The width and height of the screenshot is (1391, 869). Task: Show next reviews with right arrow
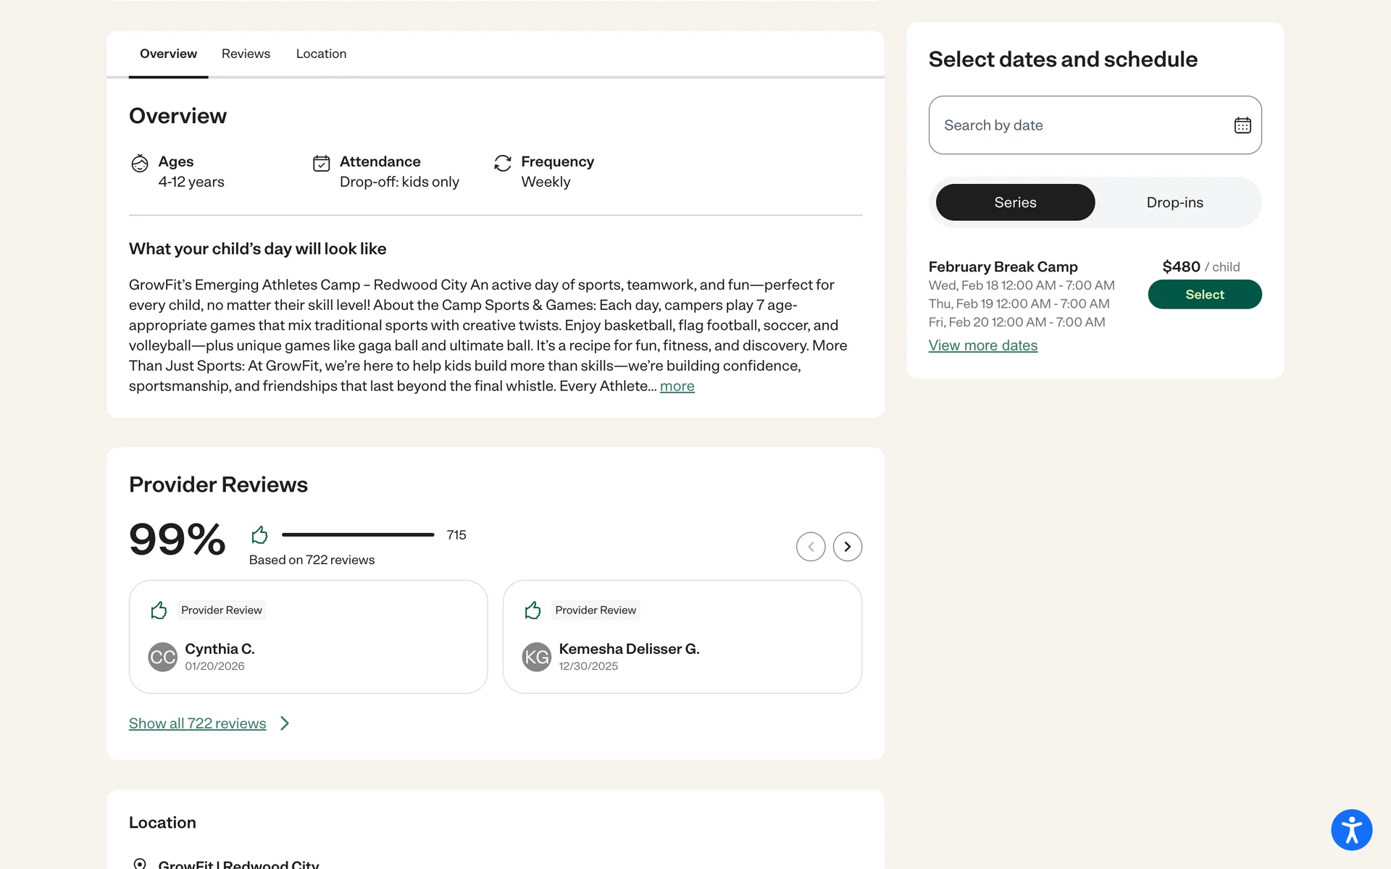[x=847, y=547]
